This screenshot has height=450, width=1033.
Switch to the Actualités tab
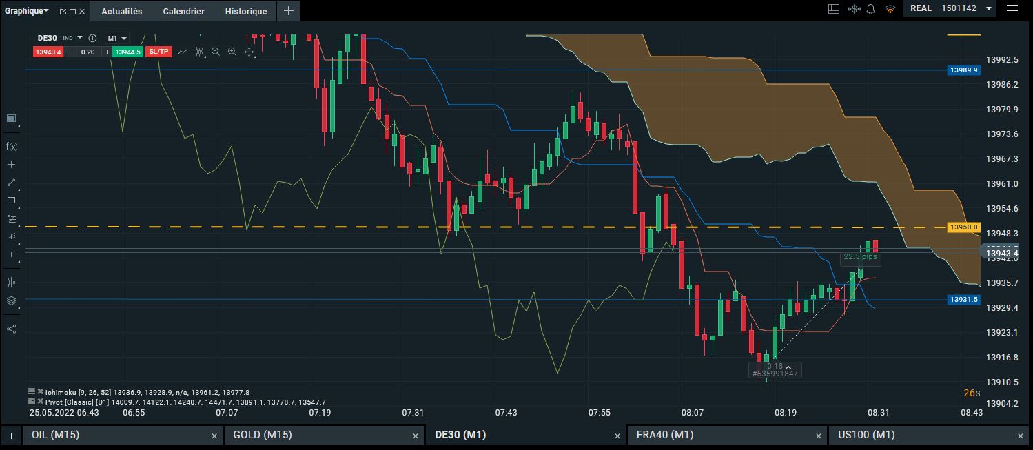[122, 11]
